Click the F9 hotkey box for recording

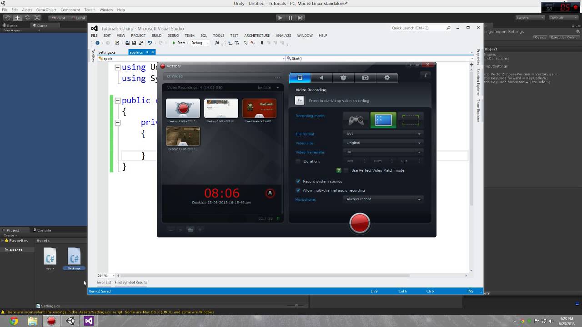[300, 100]
